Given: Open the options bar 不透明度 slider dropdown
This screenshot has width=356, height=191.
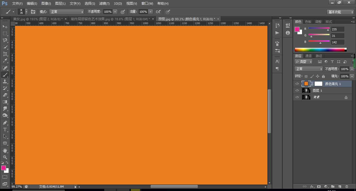Looking at the screenshot, I should (115, 12).
